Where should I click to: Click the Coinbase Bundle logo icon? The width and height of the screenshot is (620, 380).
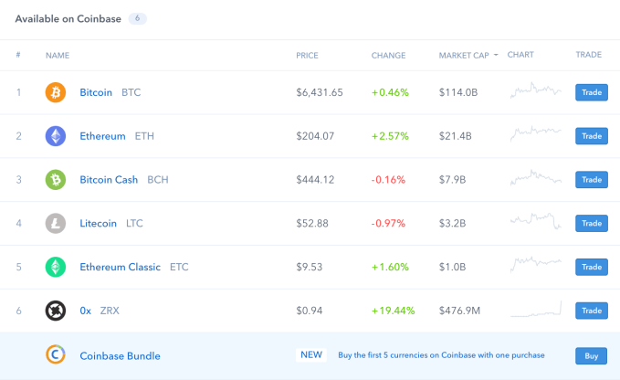[56, 355]
